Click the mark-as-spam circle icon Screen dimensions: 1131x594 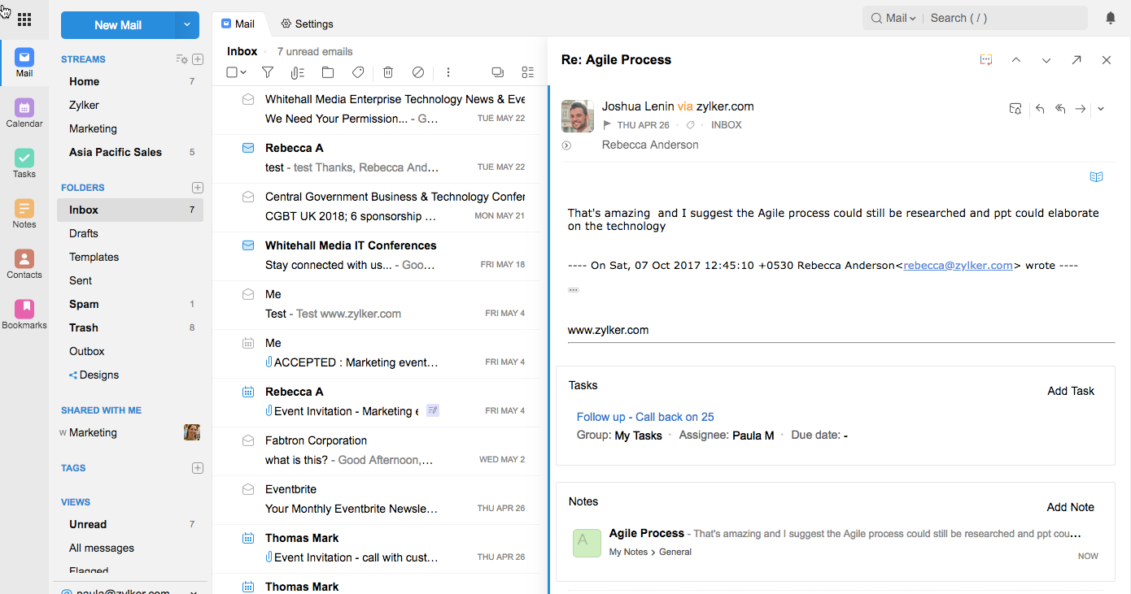(x=418, y=72)
